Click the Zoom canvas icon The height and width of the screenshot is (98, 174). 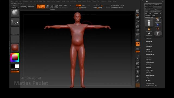click(138, 22)
